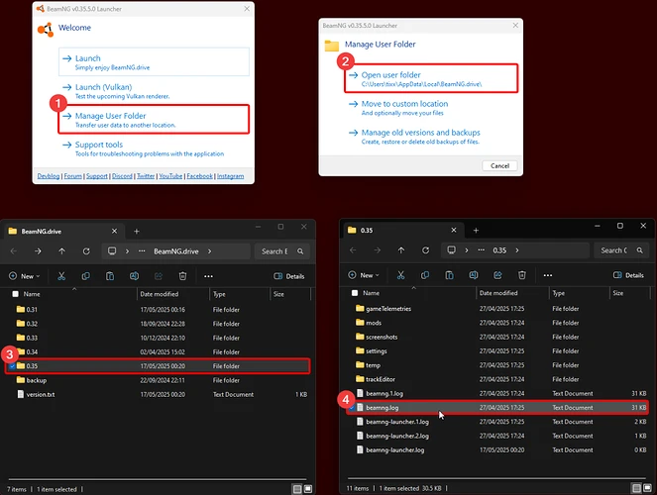Choose Launch (Vulkan) option
Screen dimensions: 657x495
coord(154,91)
